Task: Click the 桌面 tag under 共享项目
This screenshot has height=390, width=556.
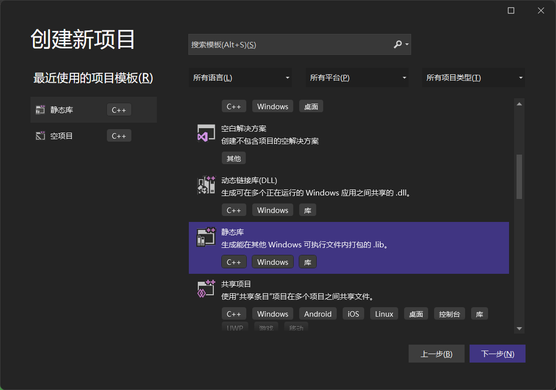Action: tap(416, 314)
